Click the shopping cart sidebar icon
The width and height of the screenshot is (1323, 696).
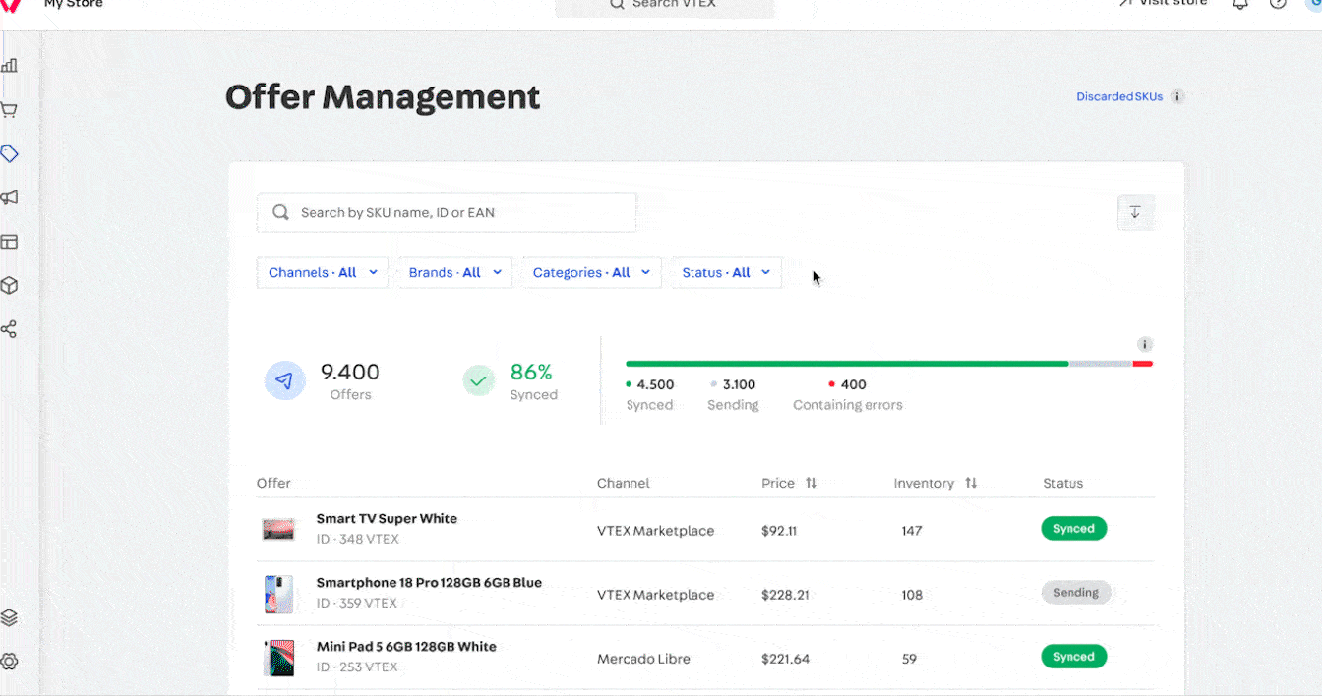coord(10,110)
